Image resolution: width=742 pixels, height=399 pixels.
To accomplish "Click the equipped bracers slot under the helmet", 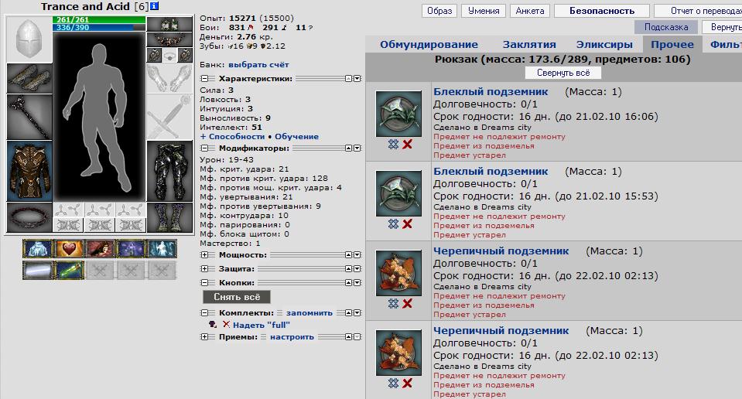I will pyautogui.click(x=29, y=78).
